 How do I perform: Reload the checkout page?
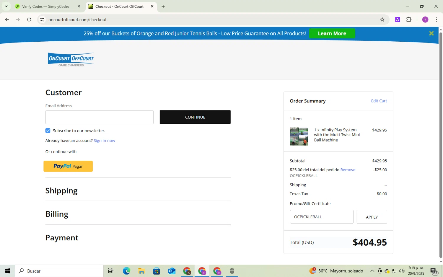[29, 19]
